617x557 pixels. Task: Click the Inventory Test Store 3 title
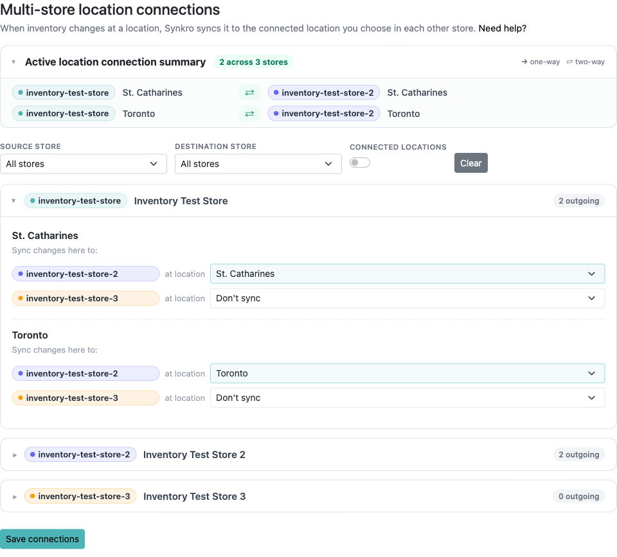pos(194,497)
